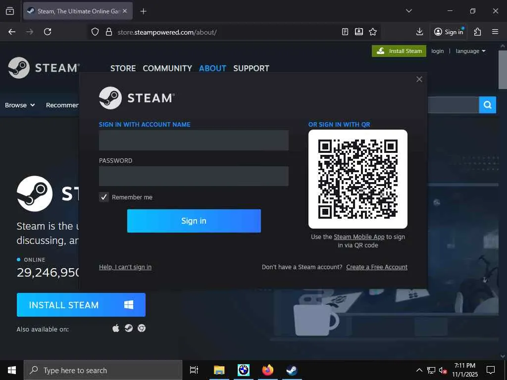This screenshot has height=380, width=507.
Task: Open the BMW app on the taskbar
Action: (244, 370)
